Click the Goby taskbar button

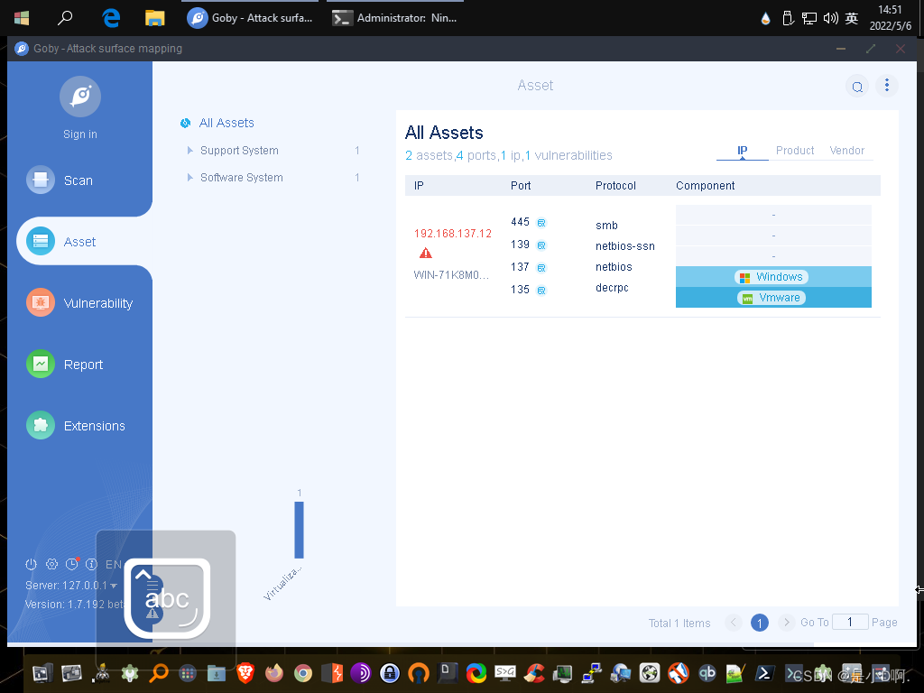pos(250,18)
